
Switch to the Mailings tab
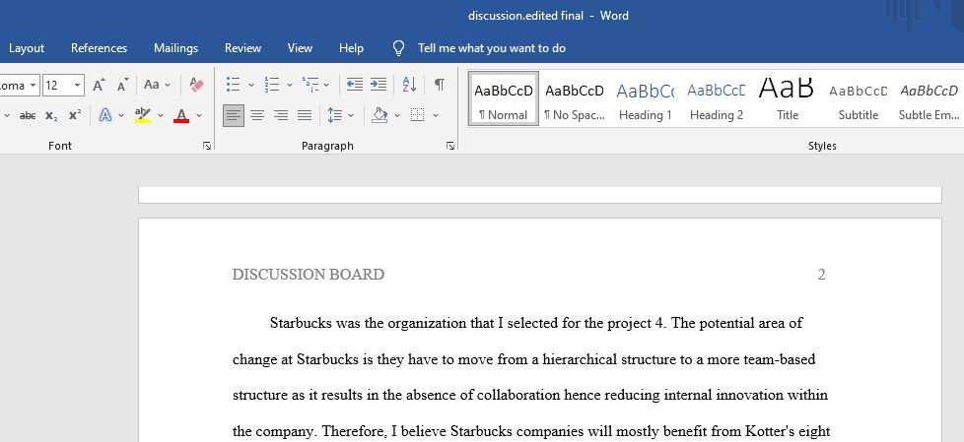click(x=175, y=48)
